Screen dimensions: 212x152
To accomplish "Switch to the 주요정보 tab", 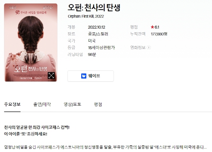I will click(12, 104).
